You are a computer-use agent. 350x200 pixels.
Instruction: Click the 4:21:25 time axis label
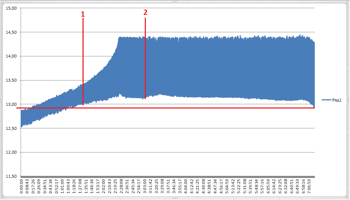(197, 186)
